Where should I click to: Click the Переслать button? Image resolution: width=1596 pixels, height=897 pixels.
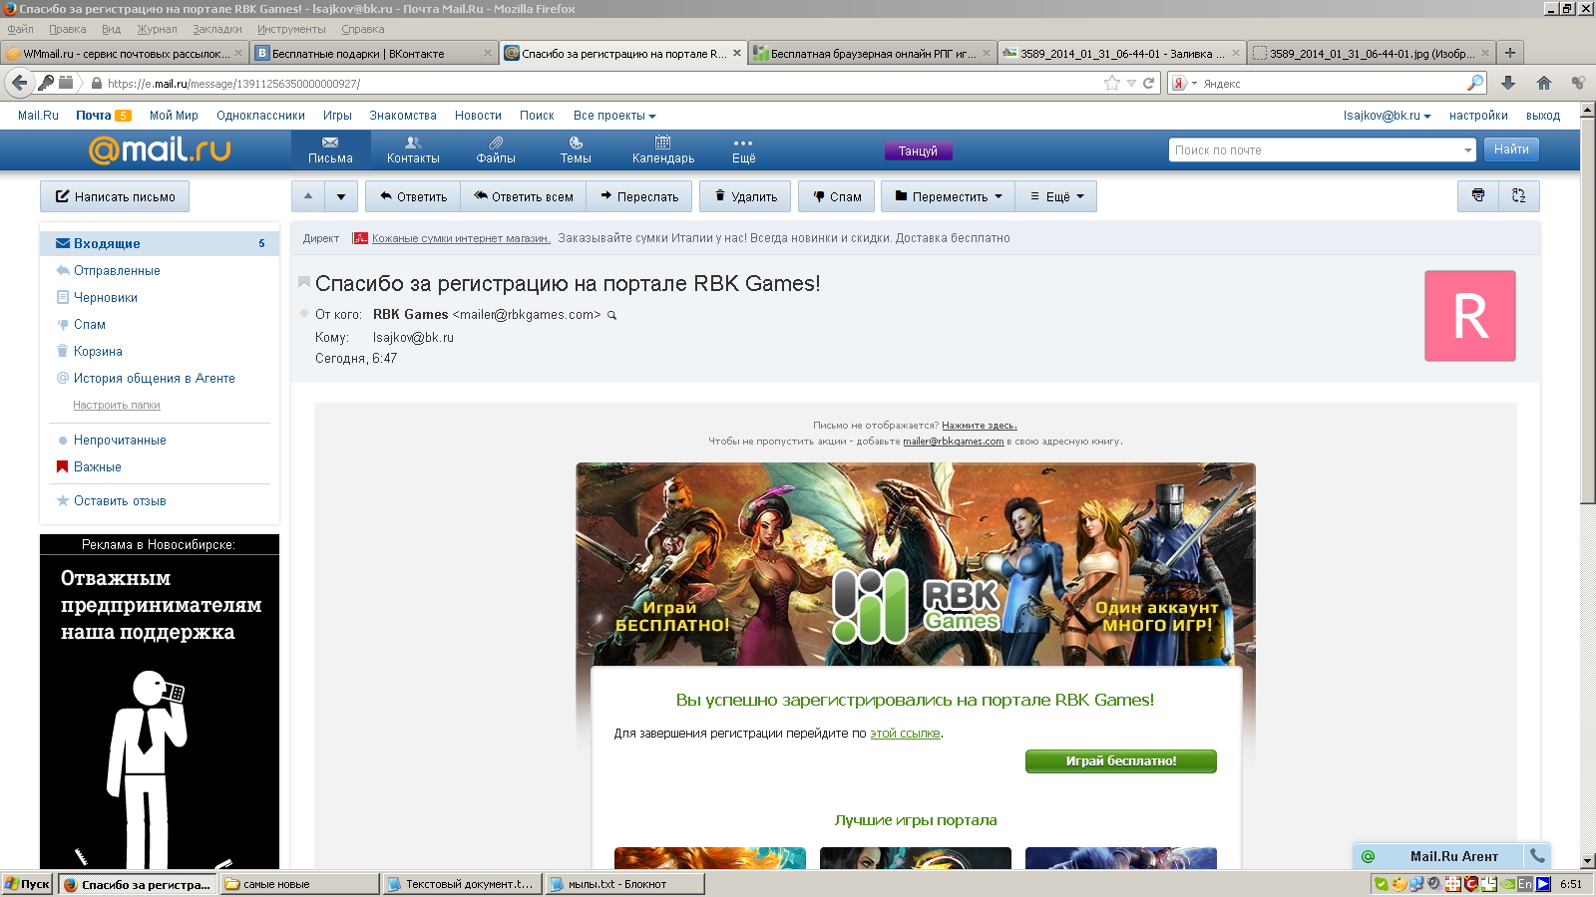pos(639,196)
